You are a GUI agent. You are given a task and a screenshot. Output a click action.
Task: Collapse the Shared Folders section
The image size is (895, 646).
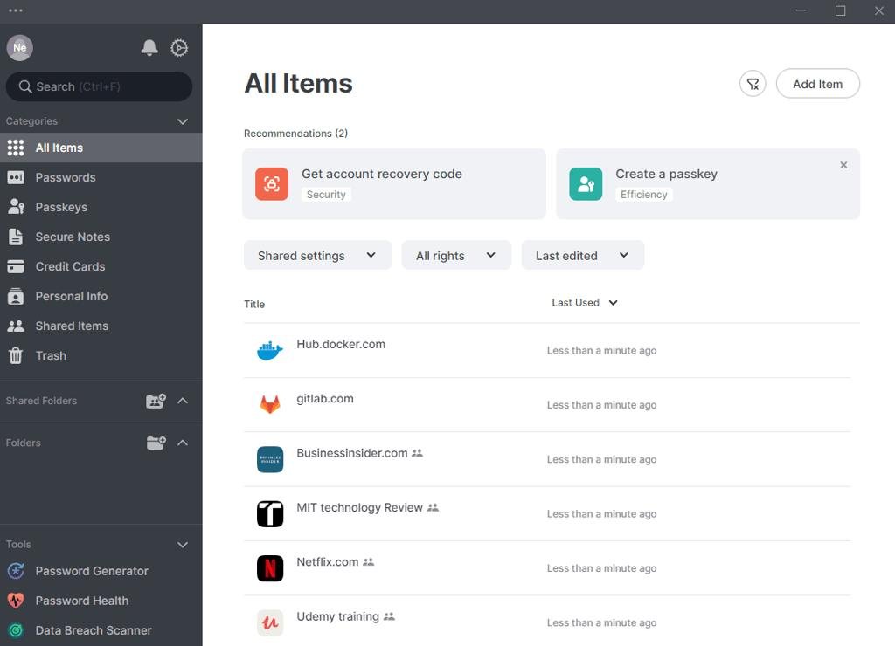183,401
